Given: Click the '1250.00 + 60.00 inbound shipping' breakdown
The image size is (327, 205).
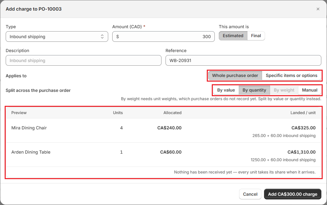Looking at the screenshot, I should click(x=283, y=160).
